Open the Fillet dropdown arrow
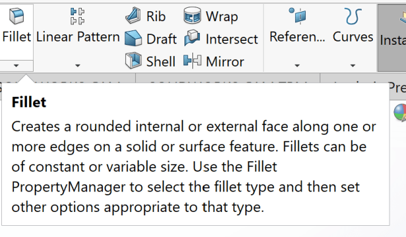The width and height of the screenshot is (406, 237). click(x=16, y=66)
